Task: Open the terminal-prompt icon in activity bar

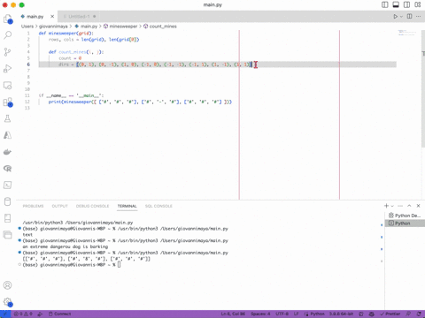Action: click(8, 185)
